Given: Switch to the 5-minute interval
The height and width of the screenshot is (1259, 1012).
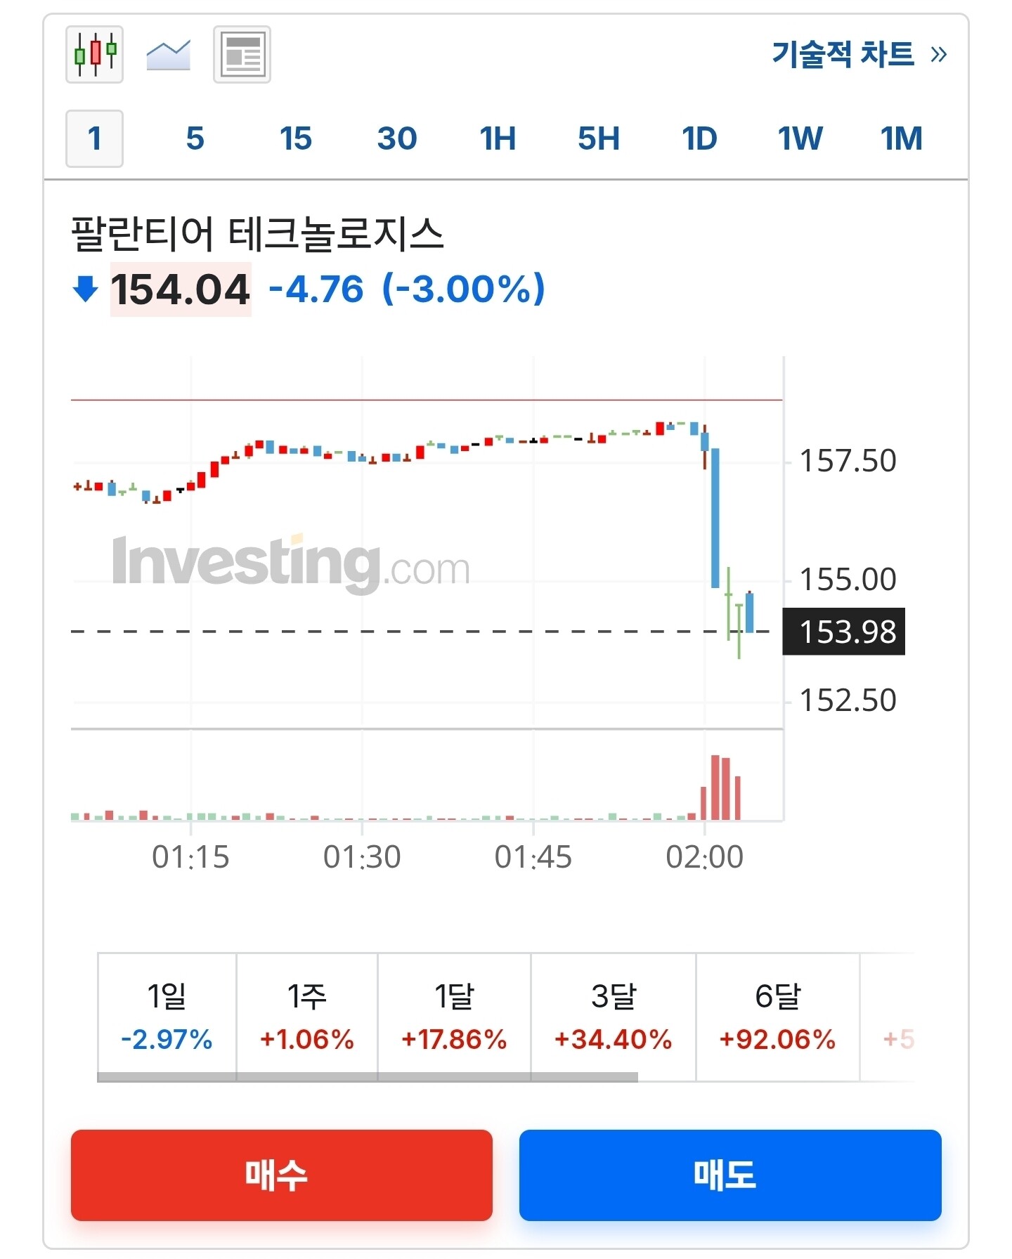Looking at the screenshot, I should (195, 138).
